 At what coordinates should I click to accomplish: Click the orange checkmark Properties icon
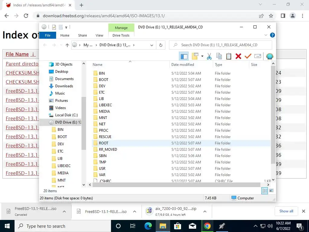tap(248, 56)
